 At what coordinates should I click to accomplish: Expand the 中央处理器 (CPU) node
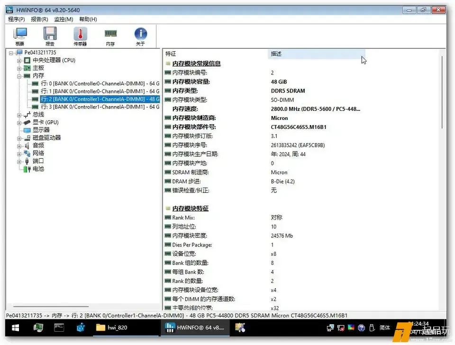point(19,61)
